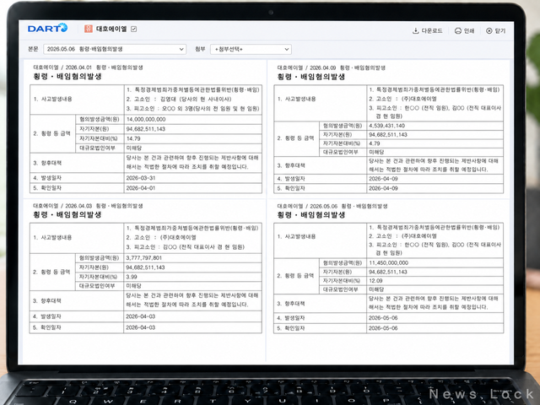Click '피고소인 : 오○○ 외 3명' line
The height and width of the screenshot is (405, 540).
tap(192, 109)
